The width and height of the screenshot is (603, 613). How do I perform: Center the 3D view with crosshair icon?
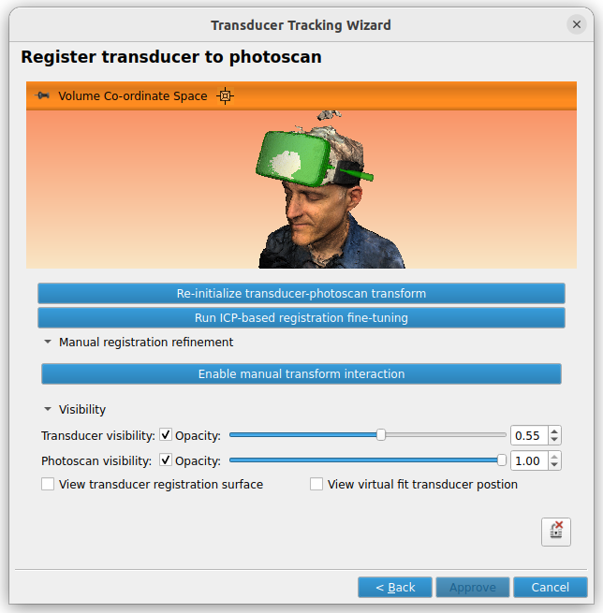pyautogui.click(x=226, y=96)
